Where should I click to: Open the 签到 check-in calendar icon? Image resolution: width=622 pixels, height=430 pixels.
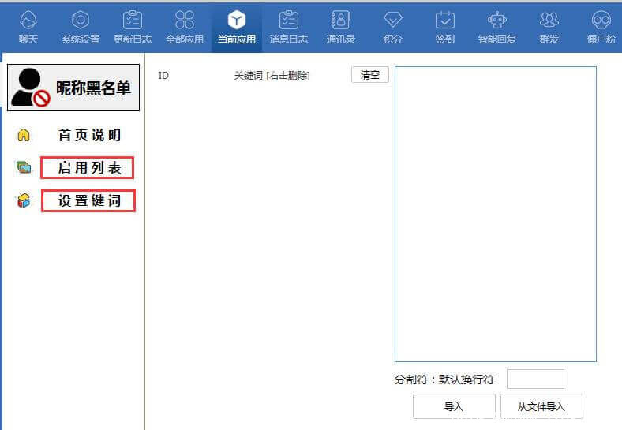point(445,21)
